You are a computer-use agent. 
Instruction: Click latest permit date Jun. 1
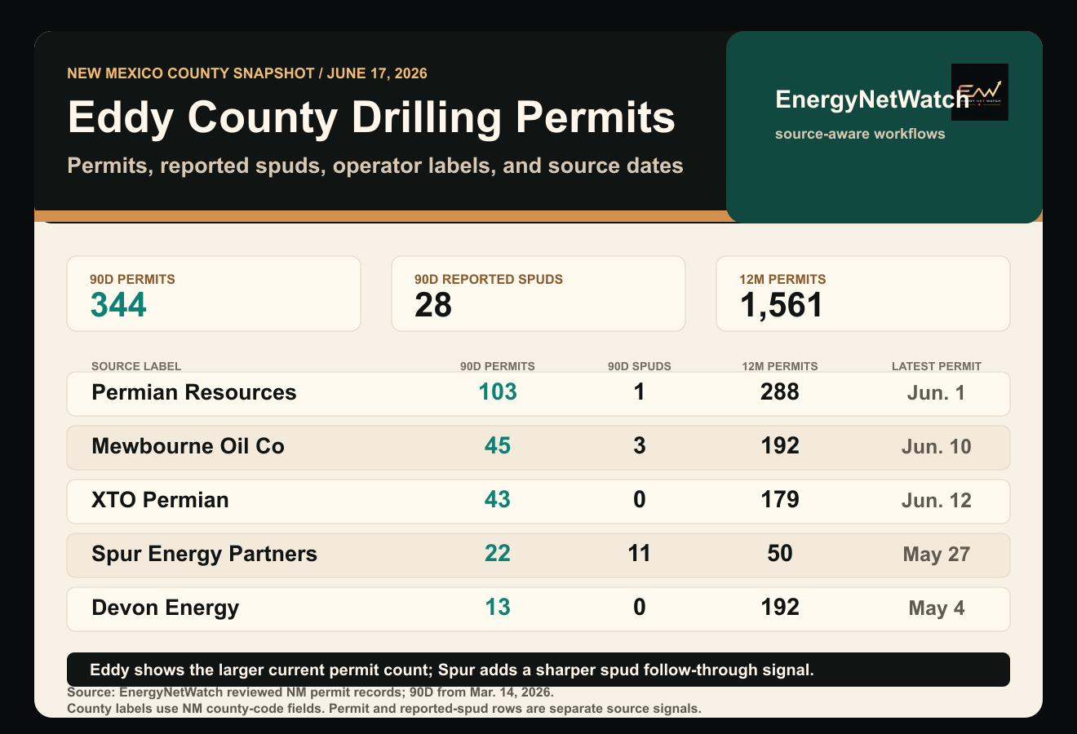click(x=937, y=393)
